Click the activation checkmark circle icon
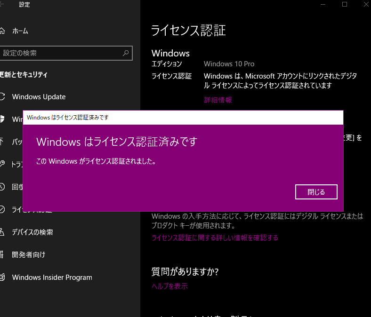 pyautogui.click(x=2, y=209)
